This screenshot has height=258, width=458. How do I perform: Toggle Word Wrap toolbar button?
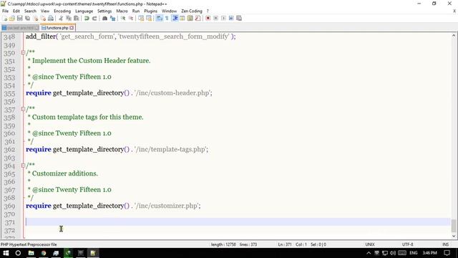(x=159, y=18)
